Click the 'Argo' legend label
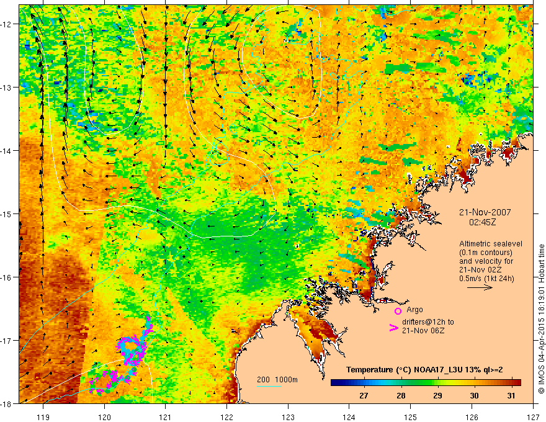Screen dimensions: 546x422 pos(414,310)
